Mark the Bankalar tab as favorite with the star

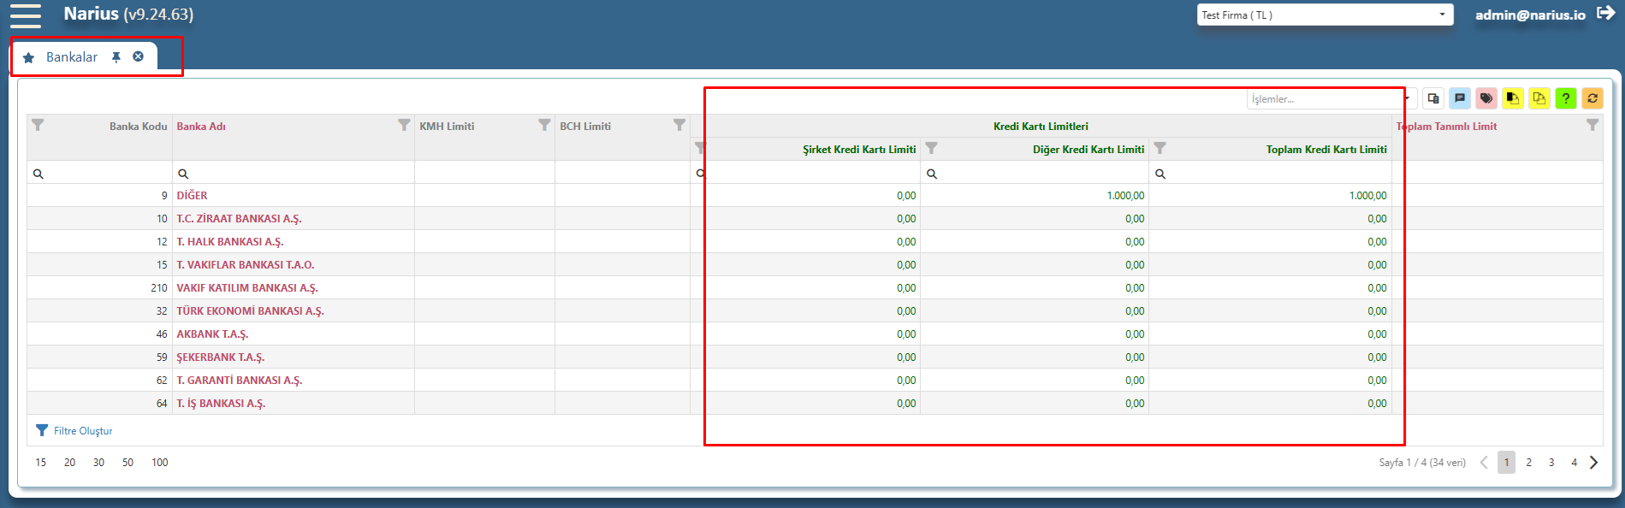coord(28,57)
